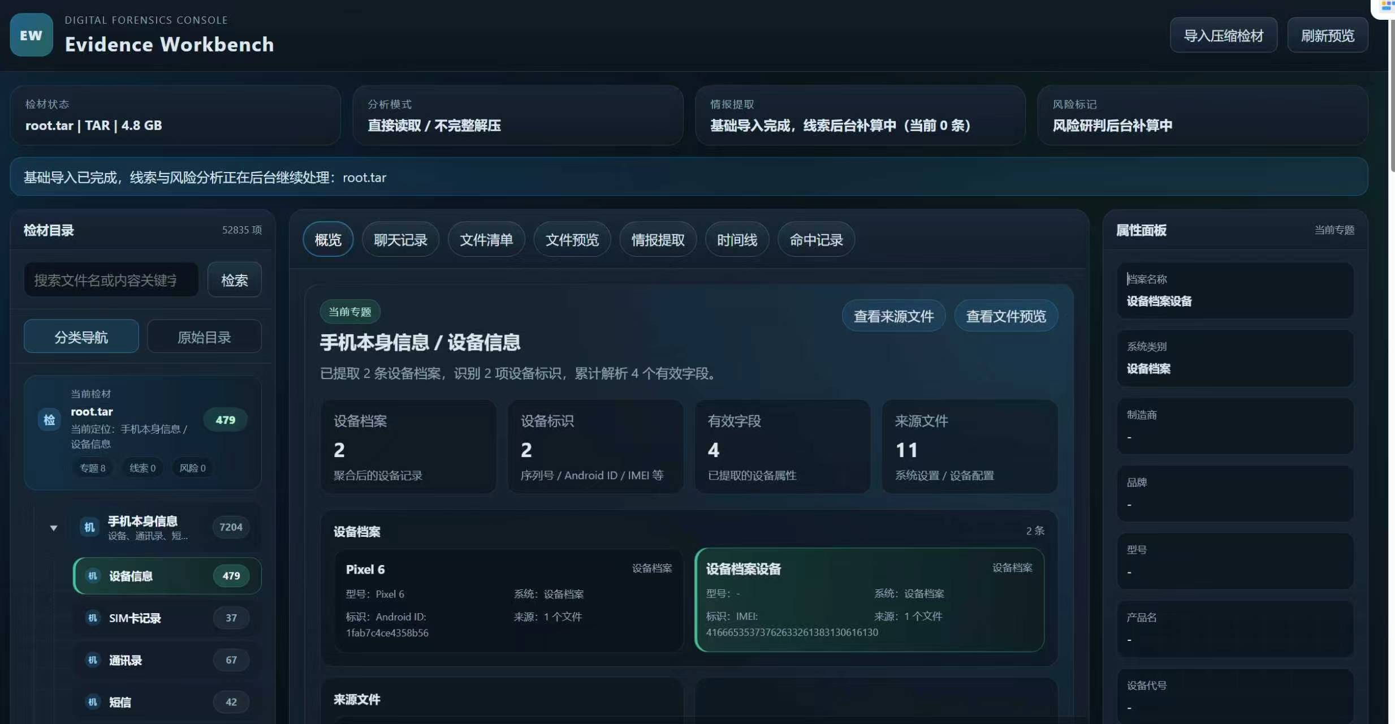Click the grid icon at top-right corner
Viewport: 1395px width, 724px height.
1387,7
